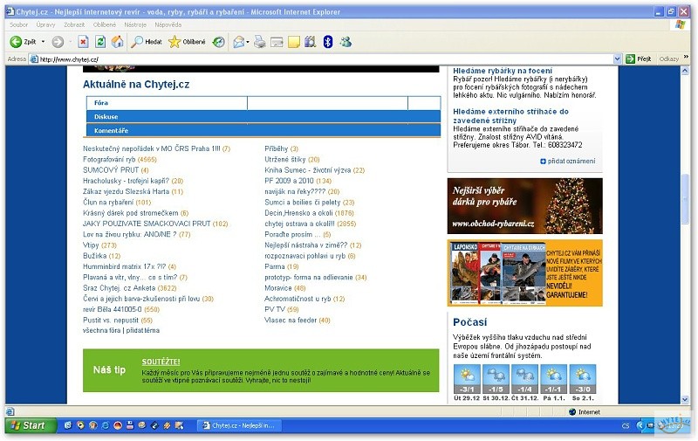Image resolution: width=698 pixels, height=441 pixels.
Task: Click the vertical scrollbar down arrow
Action: pyautogui.click(x=685, y=400)
